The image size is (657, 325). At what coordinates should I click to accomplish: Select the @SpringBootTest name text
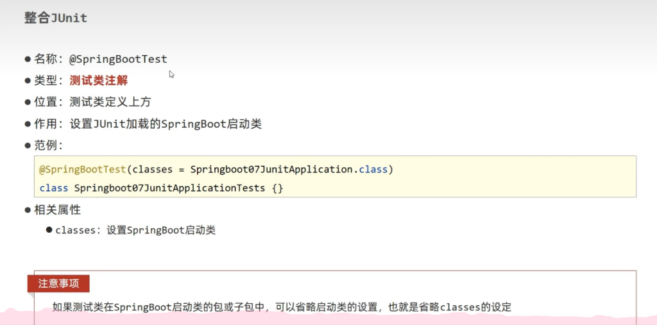point(118,59)
